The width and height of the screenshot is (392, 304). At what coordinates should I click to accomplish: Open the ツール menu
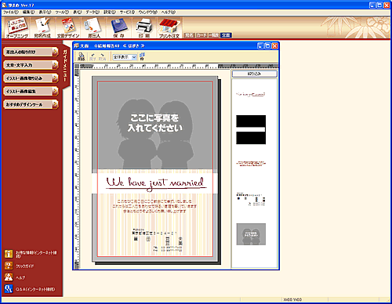[x=62, y=12]
